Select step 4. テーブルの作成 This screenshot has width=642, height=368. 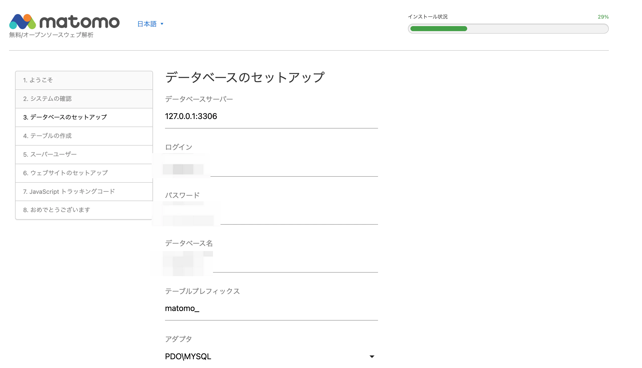(84, 136)
